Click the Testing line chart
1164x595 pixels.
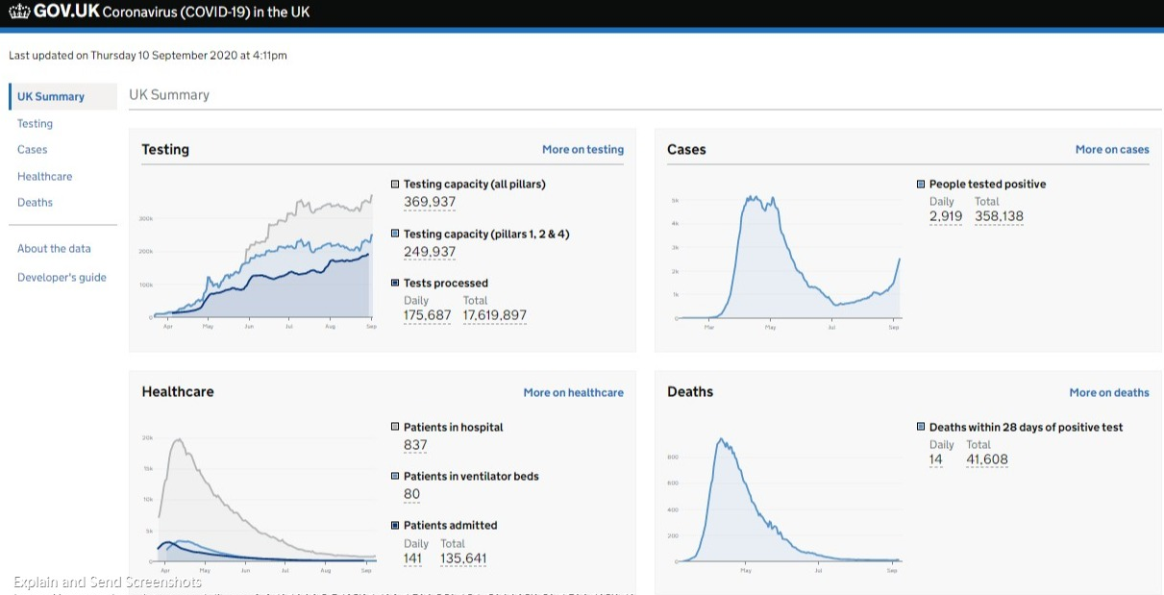[258, 259]
